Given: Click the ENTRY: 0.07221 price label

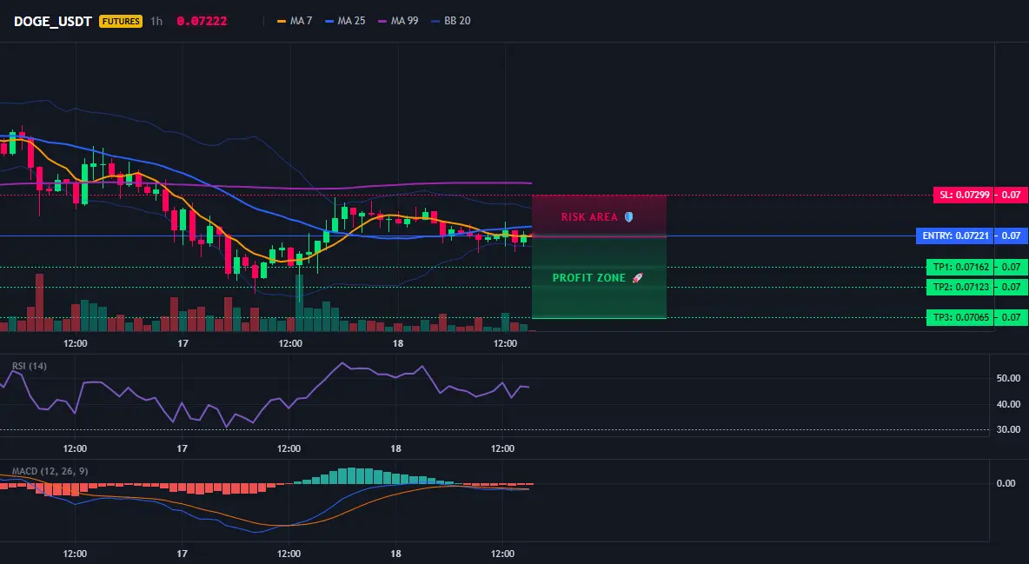Looking at the screenshot, I should pos(955,236).
